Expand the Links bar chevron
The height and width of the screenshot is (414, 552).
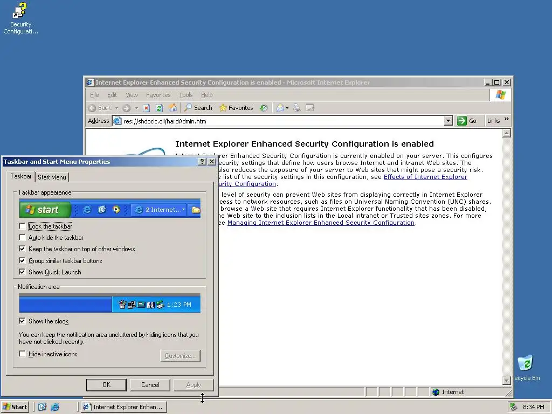[x=507, y=119]
